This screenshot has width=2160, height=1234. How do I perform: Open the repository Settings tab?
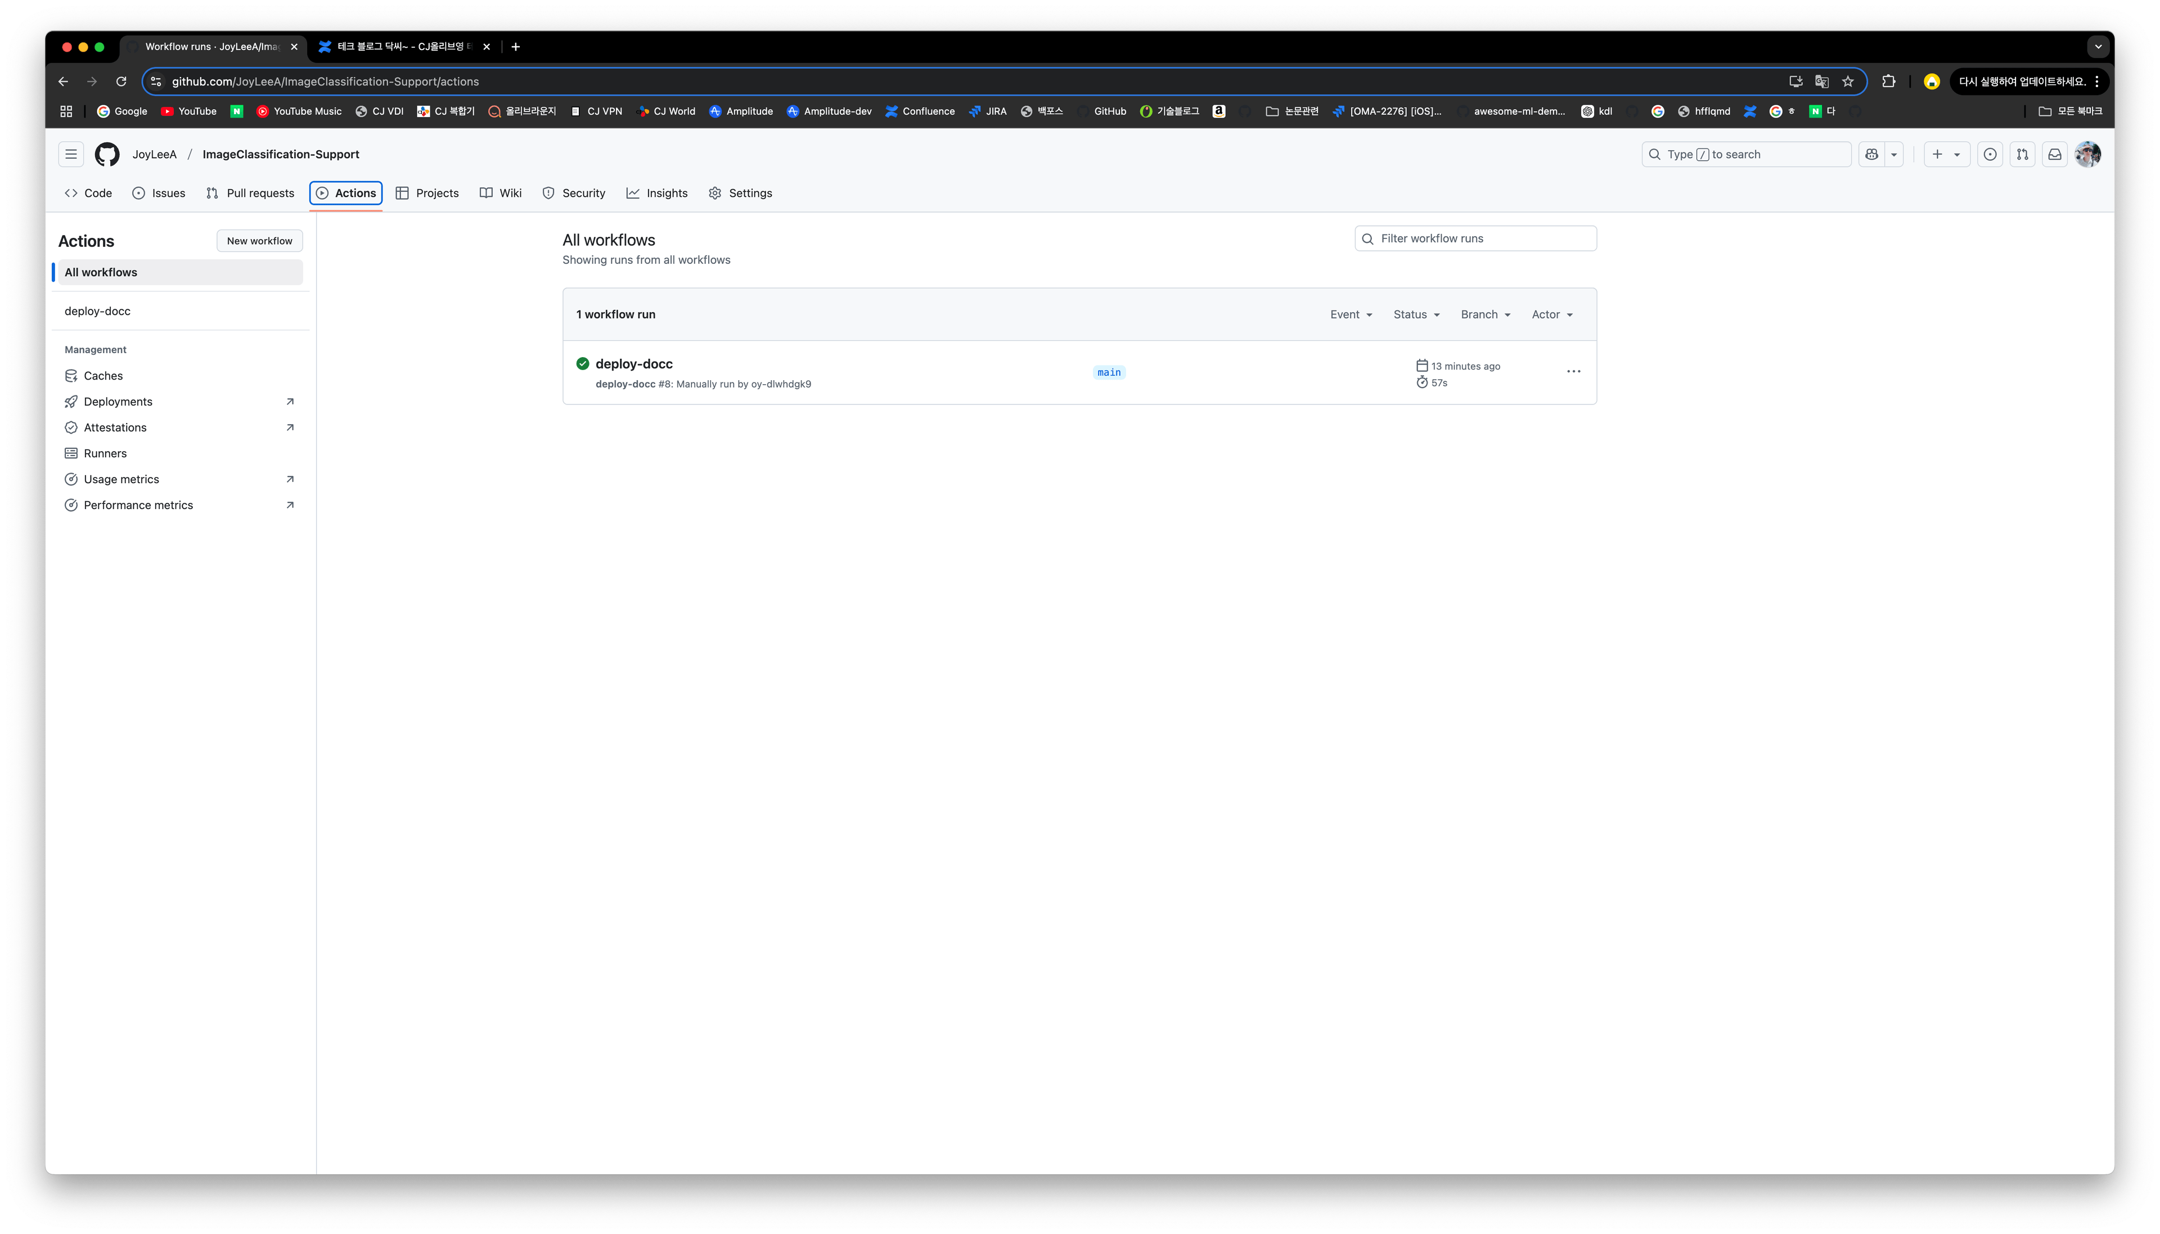(x=741, y=193)
